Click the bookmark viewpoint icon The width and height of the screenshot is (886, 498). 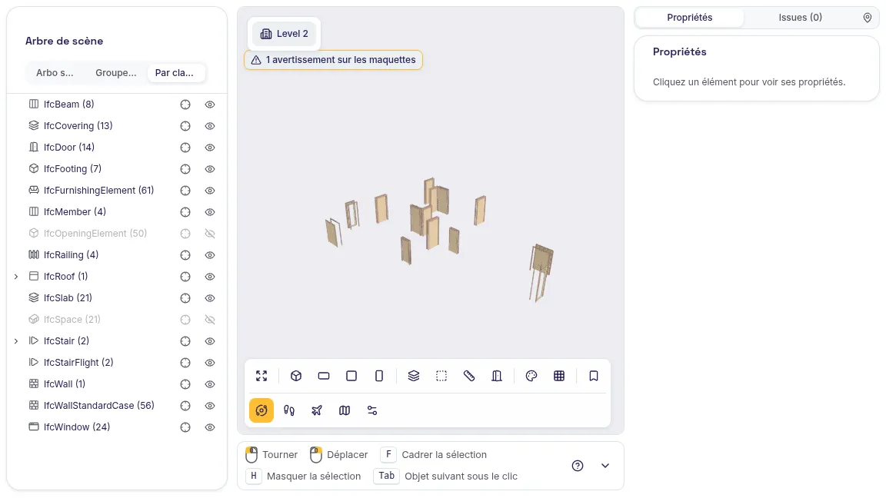pyautogui.click(x=593, y=376)
